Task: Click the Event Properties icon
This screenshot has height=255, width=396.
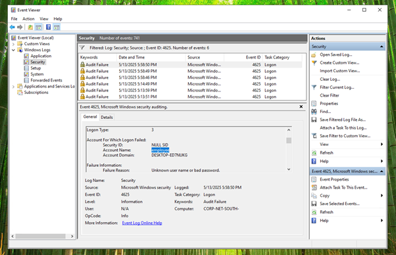Action: tap(314, 179)
